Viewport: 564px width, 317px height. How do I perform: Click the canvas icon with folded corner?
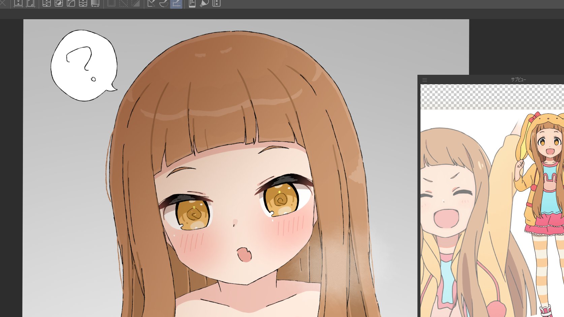(x=30, y=3)
